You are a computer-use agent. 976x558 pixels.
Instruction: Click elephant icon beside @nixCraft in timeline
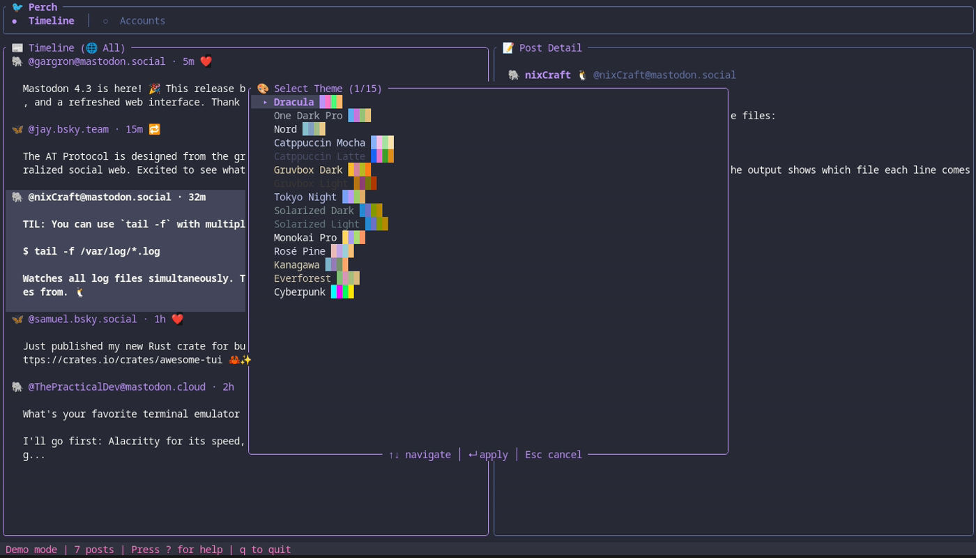click(x=17, y=197)
